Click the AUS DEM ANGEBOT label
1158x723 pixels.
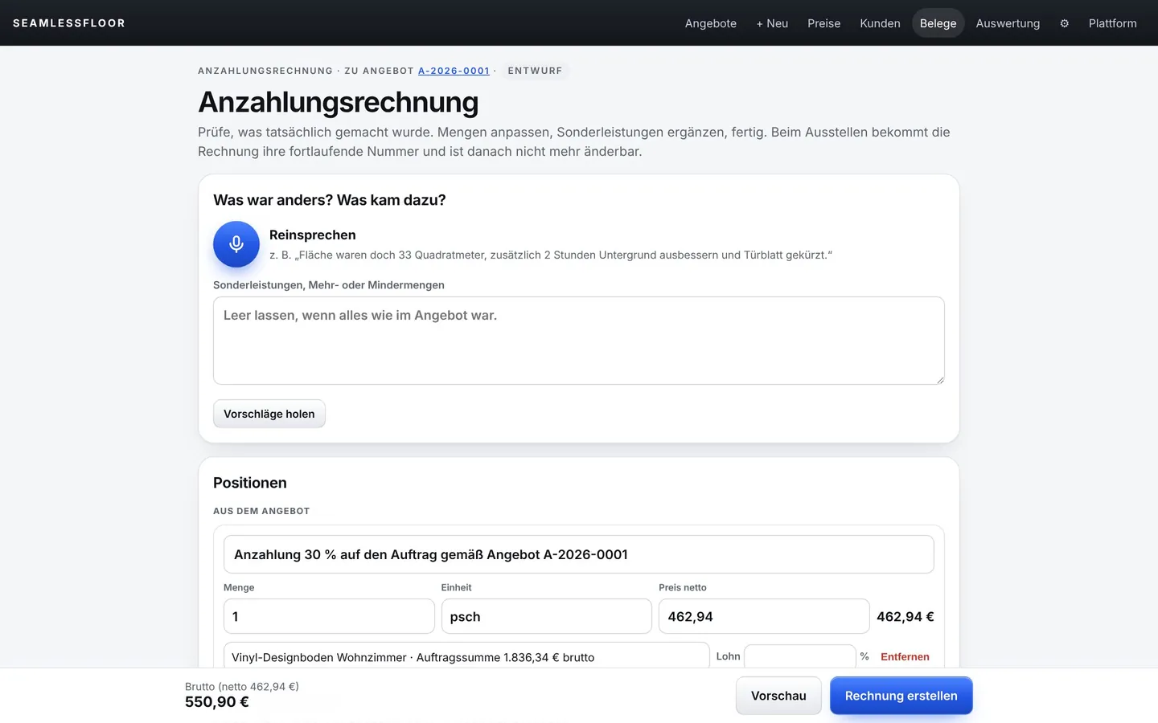click(261, 511)
